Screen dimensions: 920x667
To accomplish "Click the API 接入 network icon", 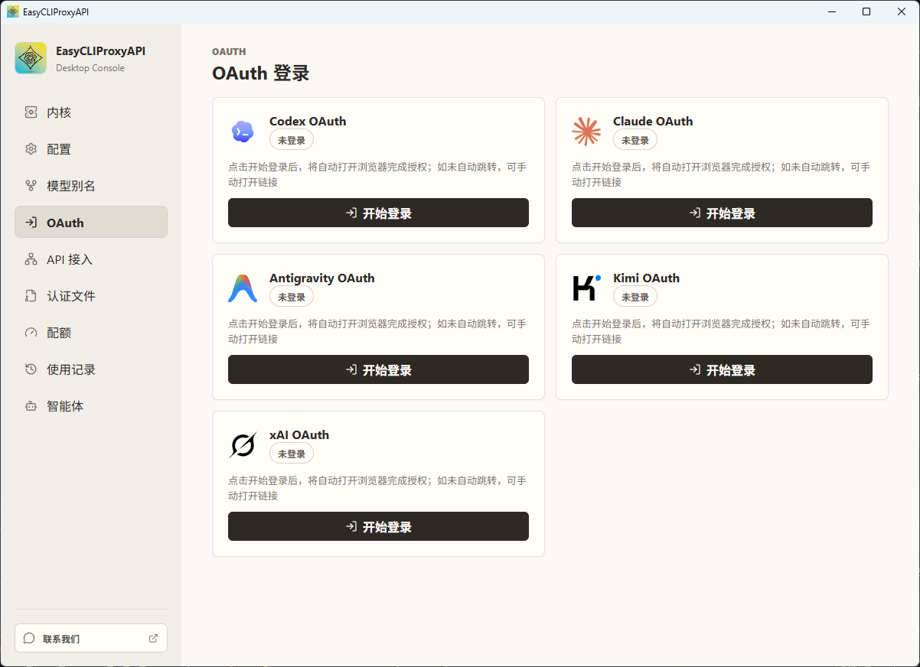I will tap(31, 259).
